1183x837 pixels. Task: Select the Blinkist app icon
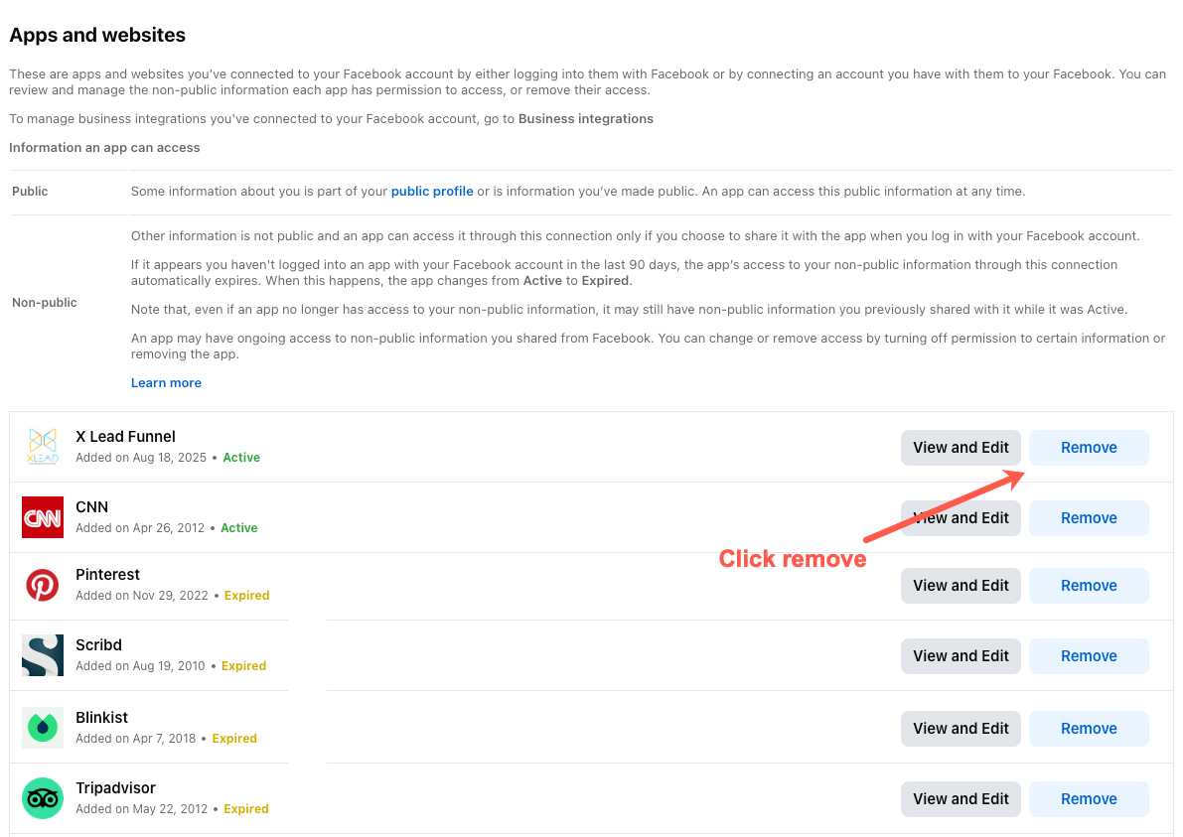[43, 728]
